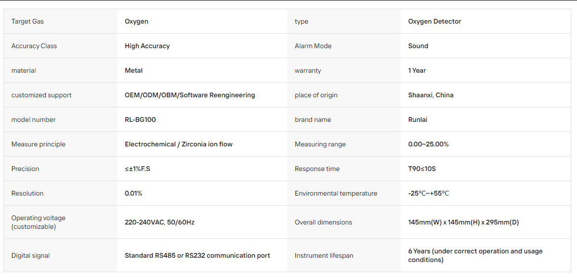This screenshot has width=577, height=277.
Task: Click the '≤±1%F.S' precision value
Action: (137, 169)
